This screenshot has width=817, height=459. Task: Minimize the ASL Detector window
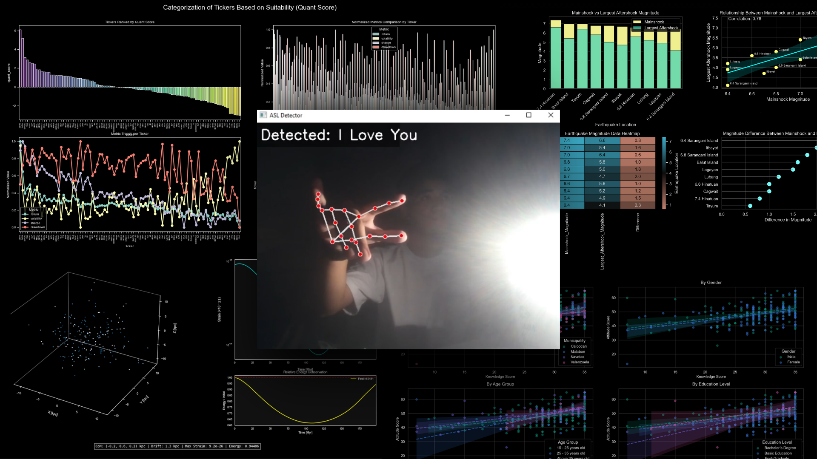coord(507,115)
